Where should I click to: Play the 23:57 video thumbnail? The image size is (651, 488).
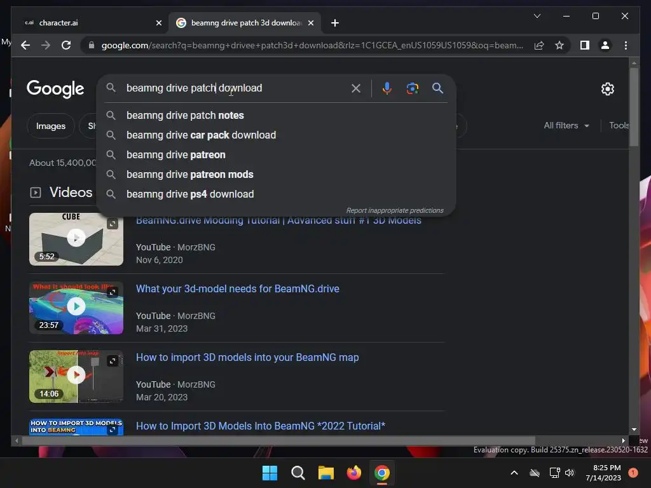click(x=76, y=307)
